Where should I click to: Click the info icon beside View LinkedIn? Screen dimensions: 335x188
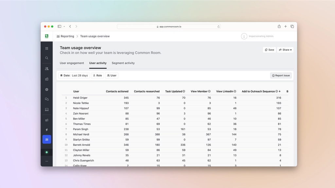[235, 91]
